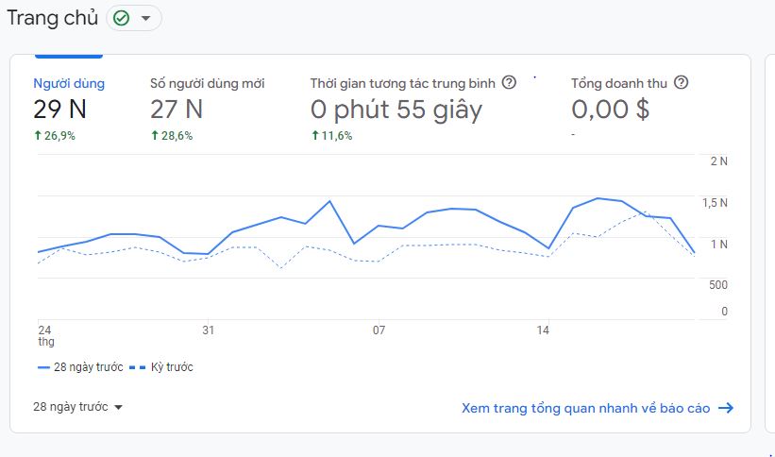
Task: Click chart date label 31
Action: point(208,330)
